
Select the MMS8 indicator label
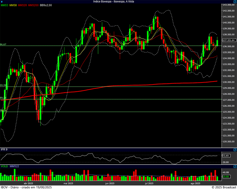[13, 5]
